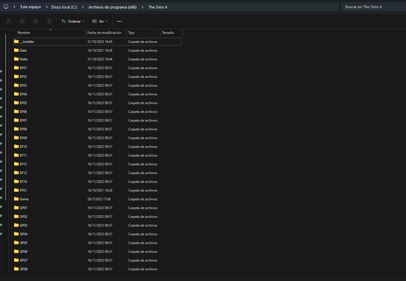
Task: Click date 14/10/2021 10:26 of FP01
Action: tap(100, 190)
